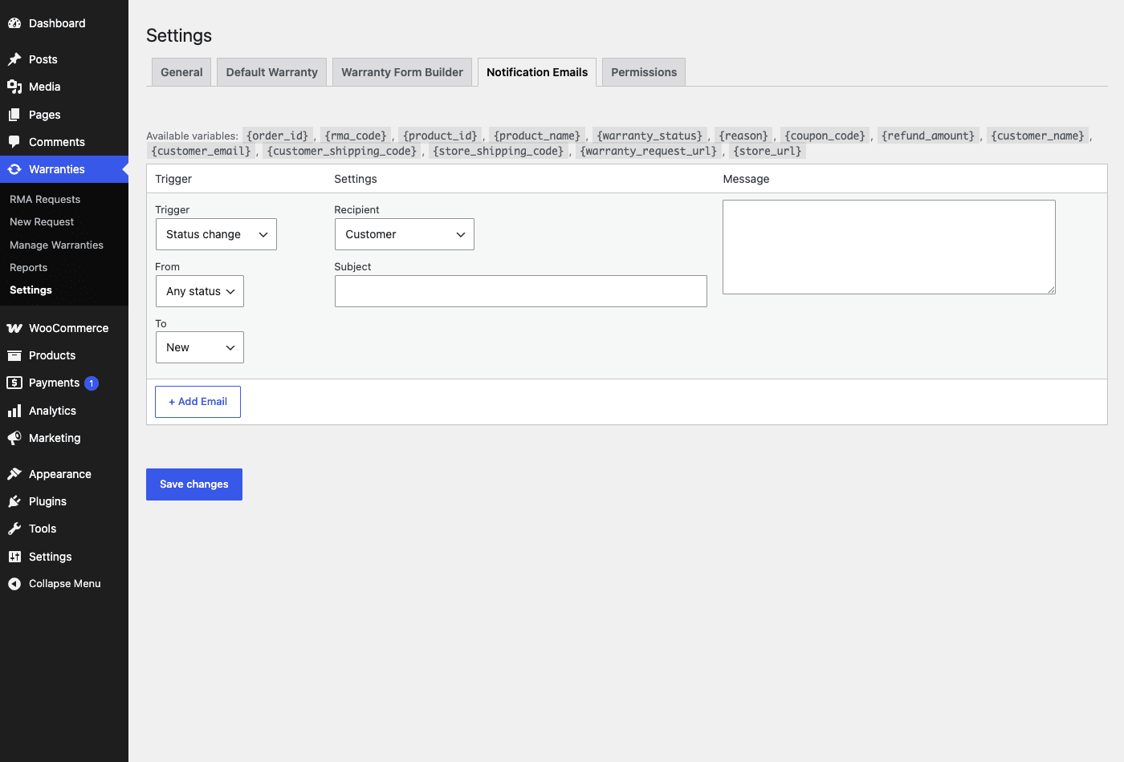Click the WooCommerce logo icon

(x=14, y=328)
